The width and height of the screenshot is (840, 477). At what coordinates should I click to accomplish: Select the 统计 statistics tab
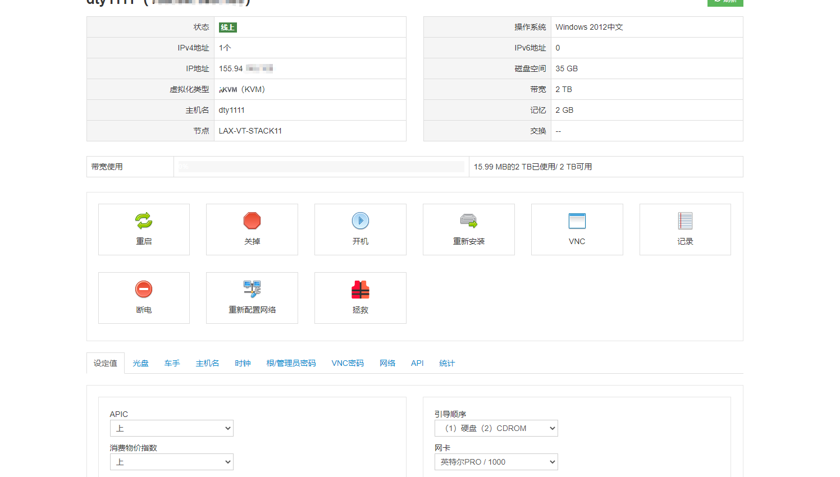point(447,363)
